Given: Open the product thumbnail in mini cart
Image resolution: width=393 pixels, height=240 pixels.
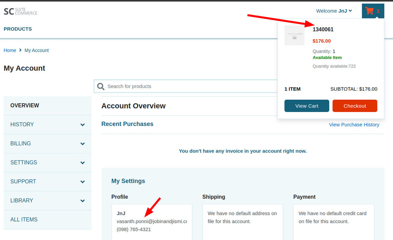Looking at the screenshot, I should [294, 35].
